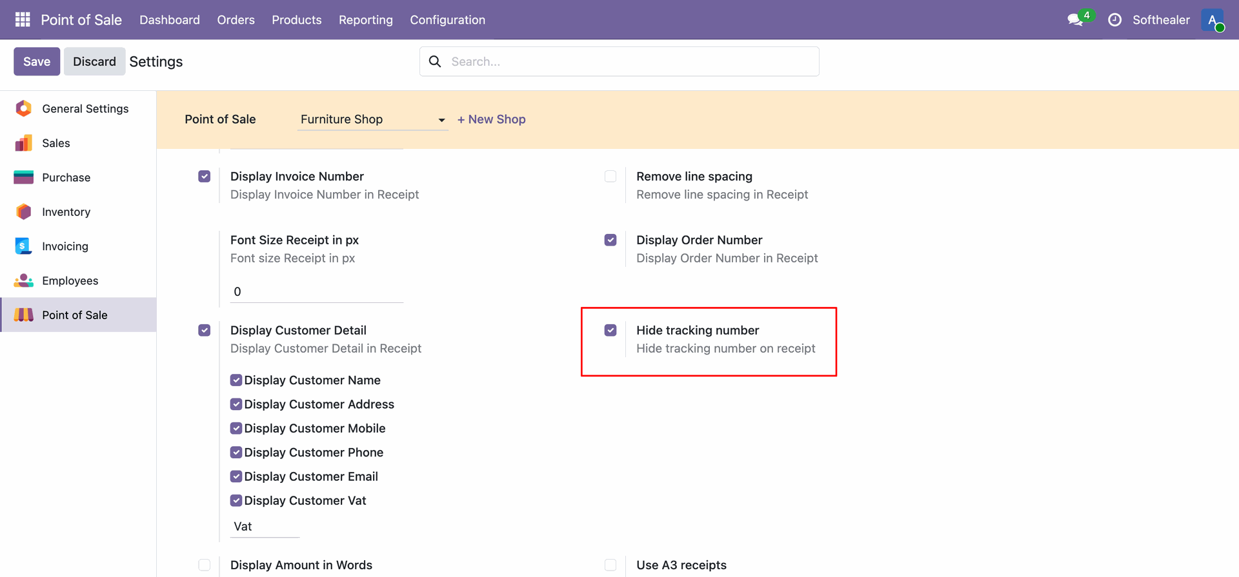Screen dimensions: 1239x577
Task: Go to General Settings section
Action: (78, 108)
